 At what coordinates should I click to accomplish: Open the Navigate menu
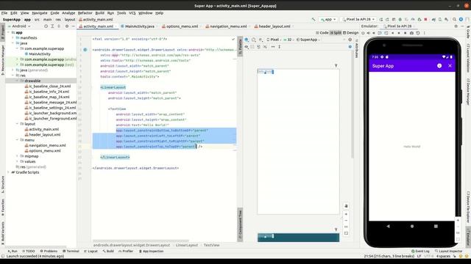tap(39, 13)
